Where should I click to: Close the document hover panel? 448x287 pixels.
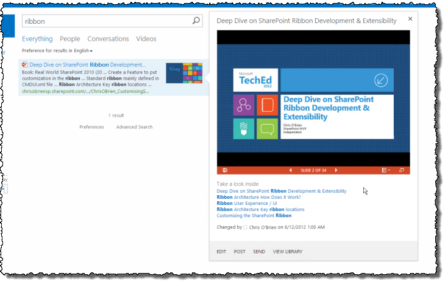[x=410, y=19]
